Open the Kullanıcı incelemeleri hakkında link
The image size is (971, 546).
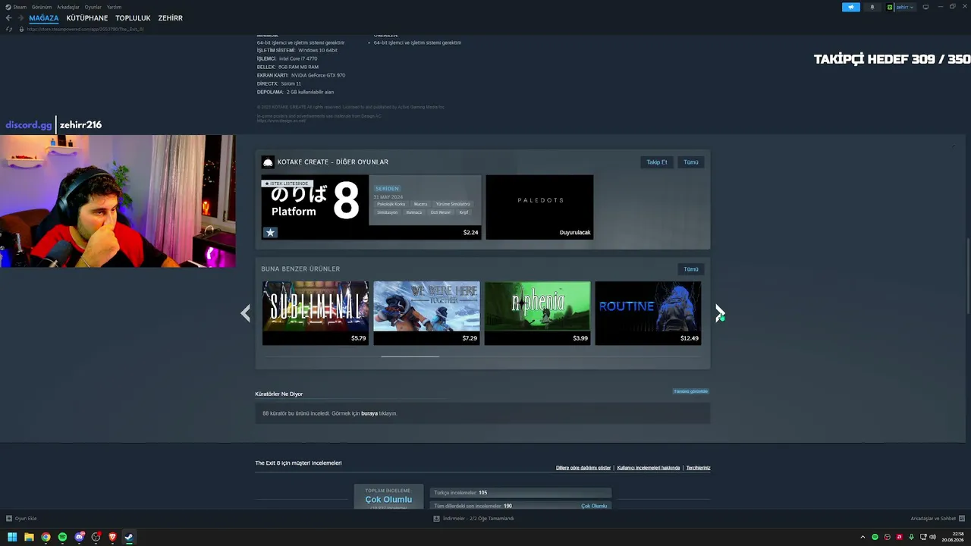click(649, 468)
